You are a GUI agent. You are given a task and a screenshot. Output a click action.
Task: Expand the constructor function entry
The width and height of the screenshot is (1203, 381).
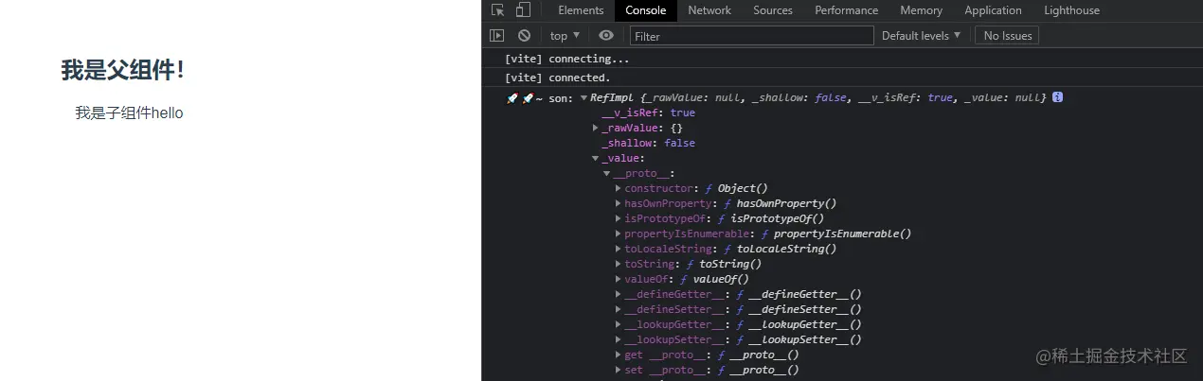pos(619,188)
